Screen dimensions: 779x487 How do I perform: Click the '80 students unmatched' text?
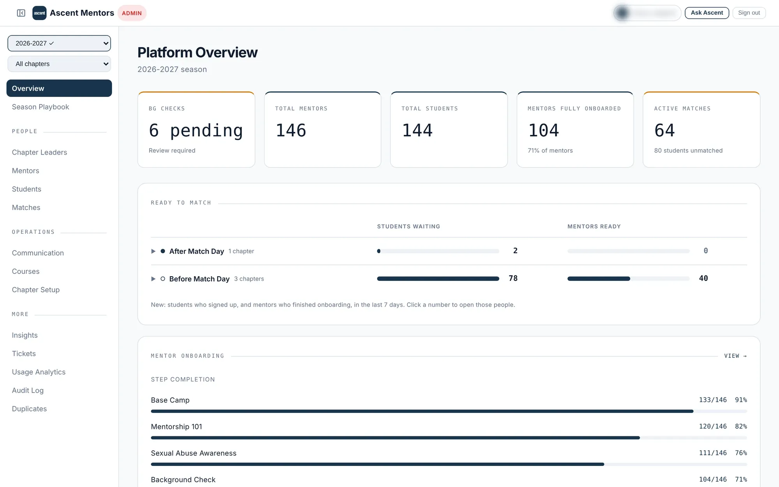[x=688, y=151]
